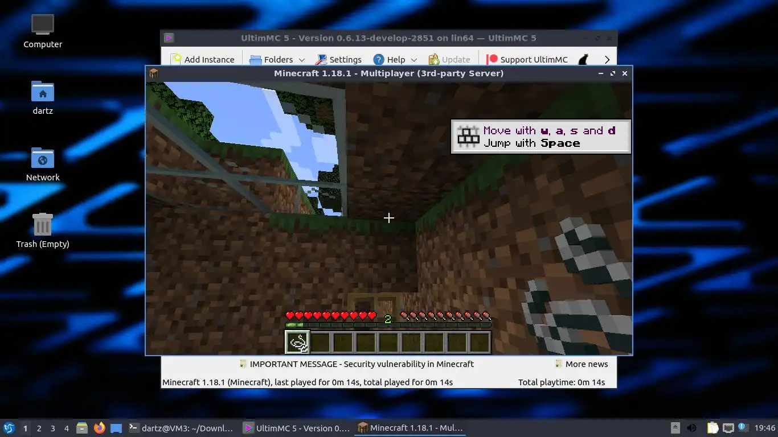This screenshot has height=437, width=778.
Task: Click the Minecraft window crafting table title icon
Action: pos(153,73)
